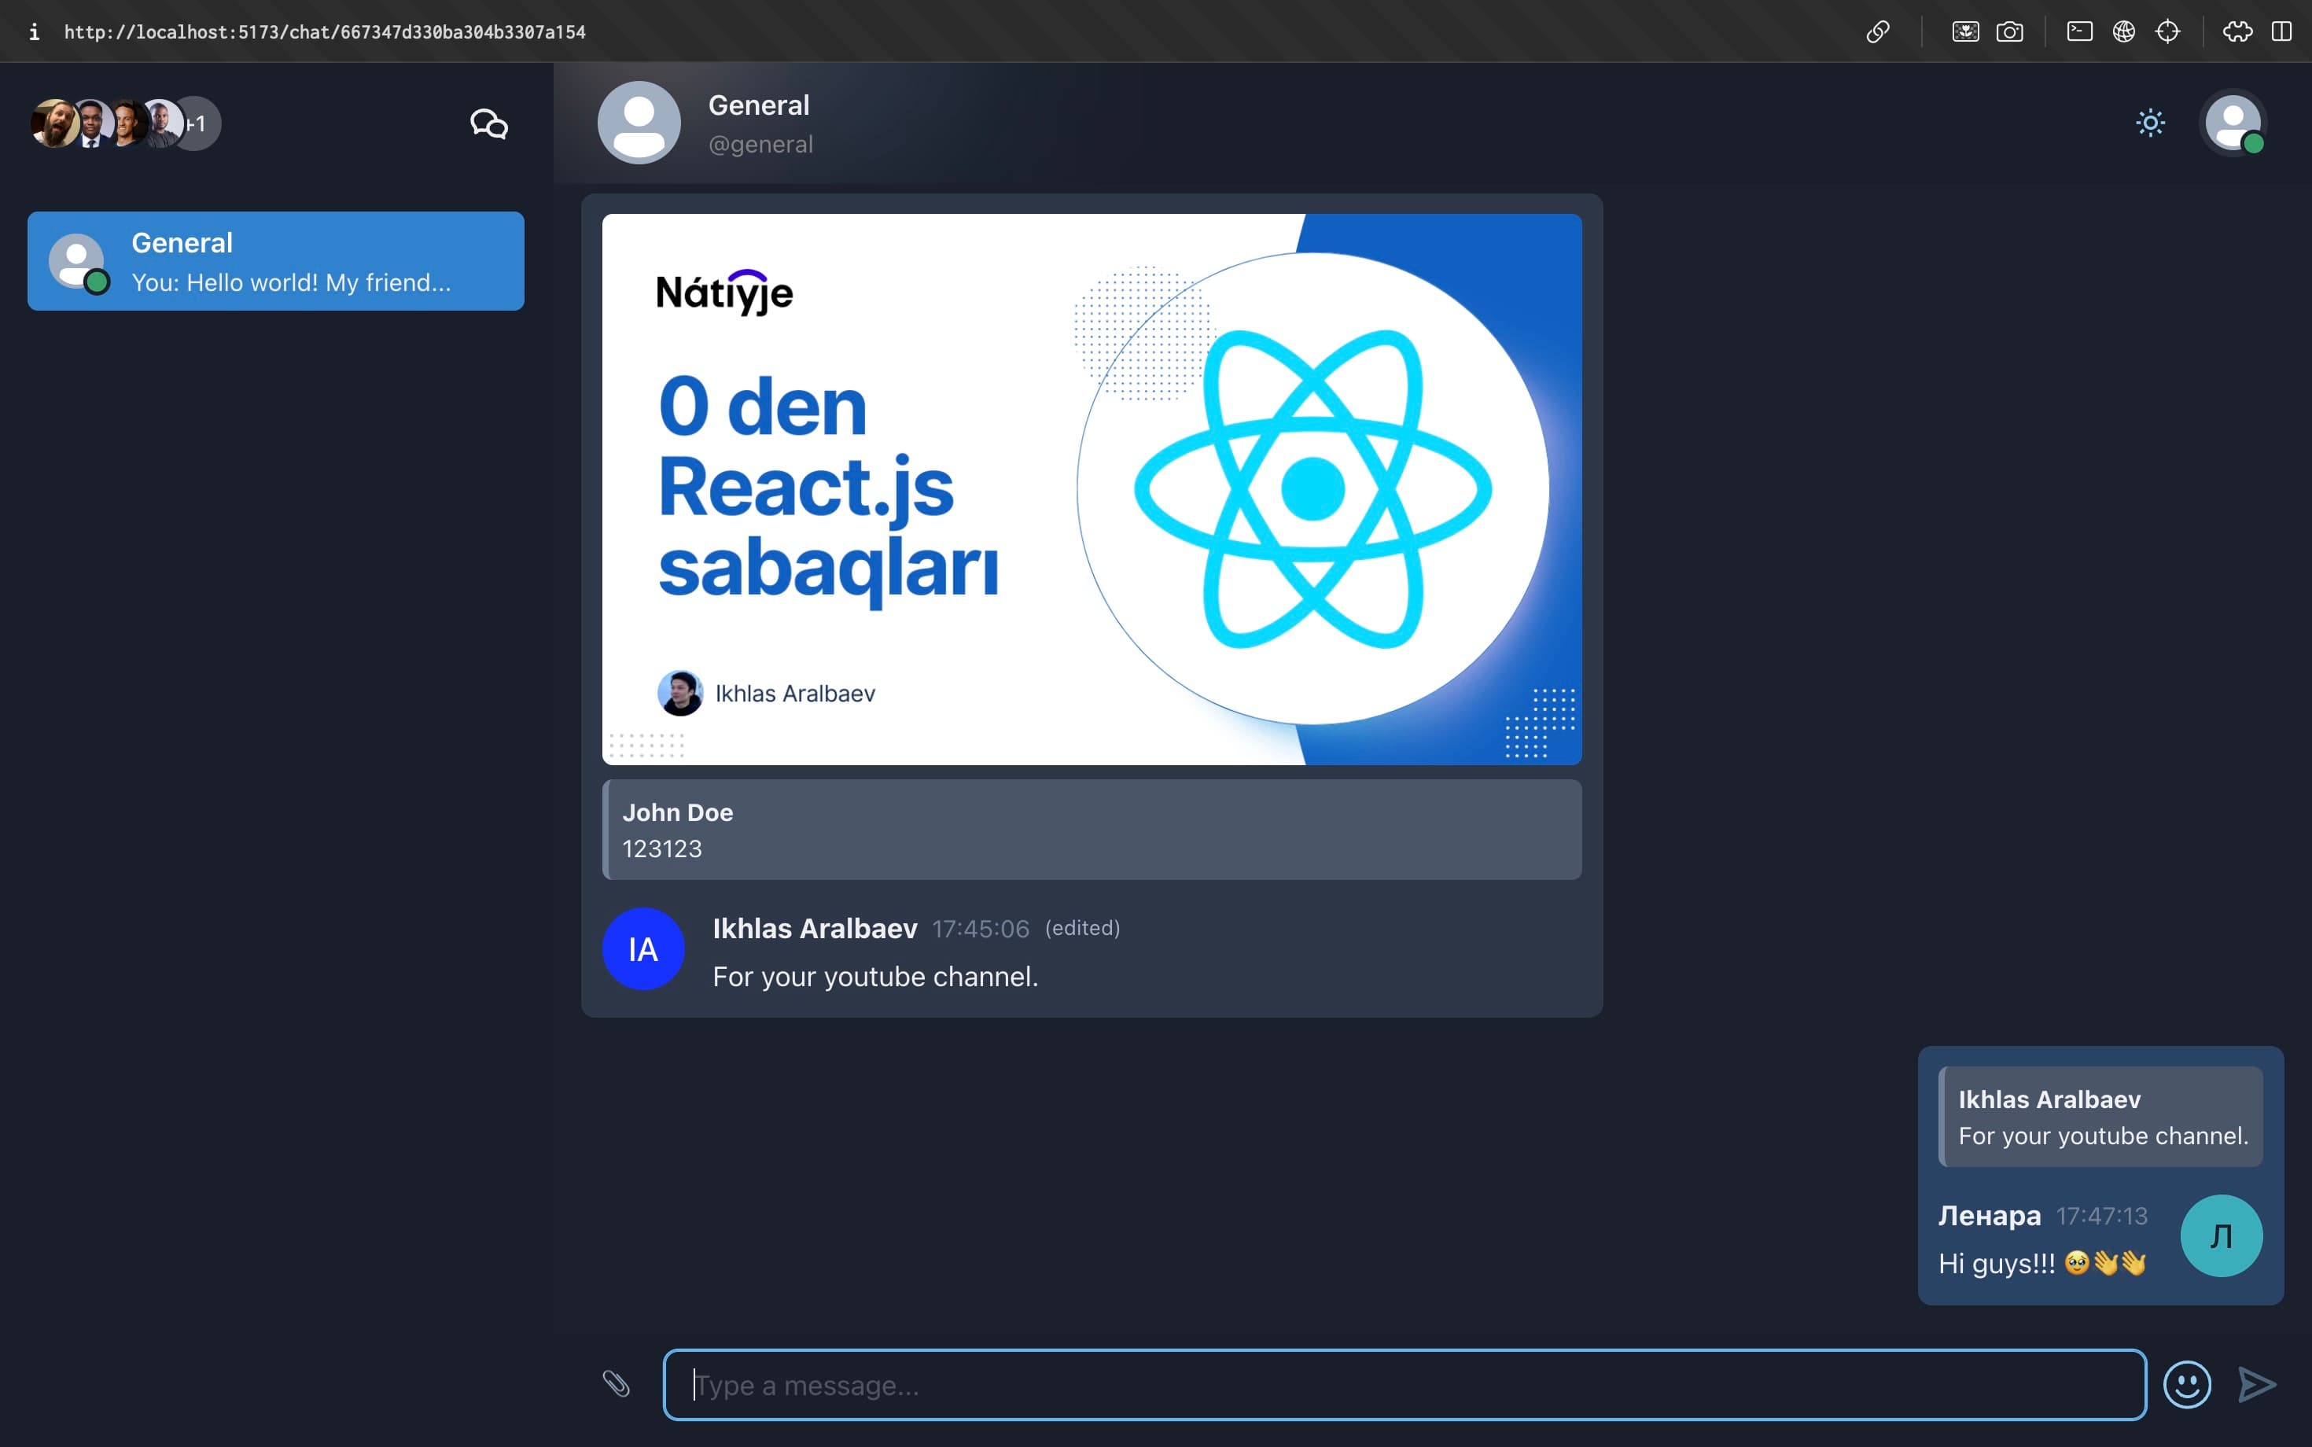Open the terminal console icon in toolbar
The height and width of the screenshot is (1447, 2312).
tap(2078, 31)
